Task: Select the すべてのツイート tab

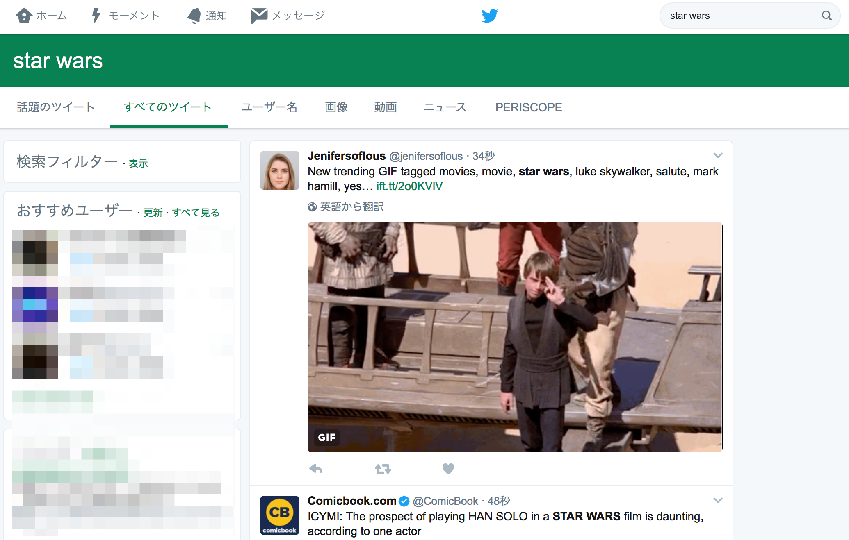Action: click(168, 107)
